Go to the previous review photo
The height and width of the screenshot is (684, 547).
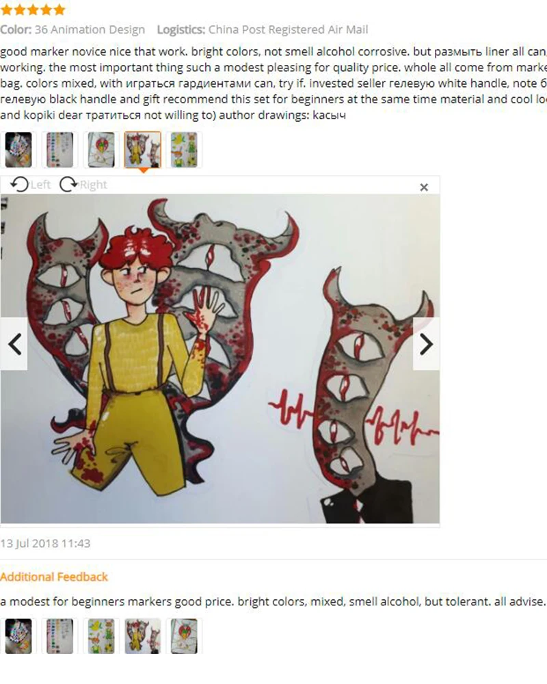pyautogui.click(x=14, y=344)
